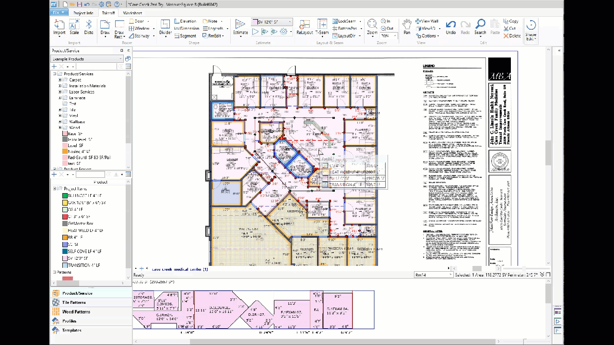Select the Draw Rect tool
Screen dimensions: 614x345
(x=119, y=29)
